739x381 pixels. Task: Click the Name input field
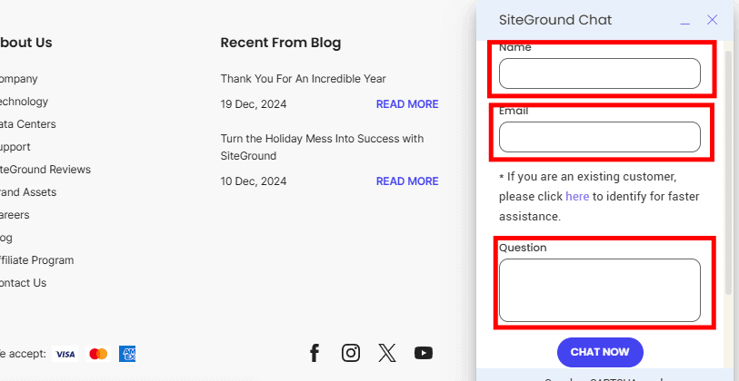pos(599,73)
